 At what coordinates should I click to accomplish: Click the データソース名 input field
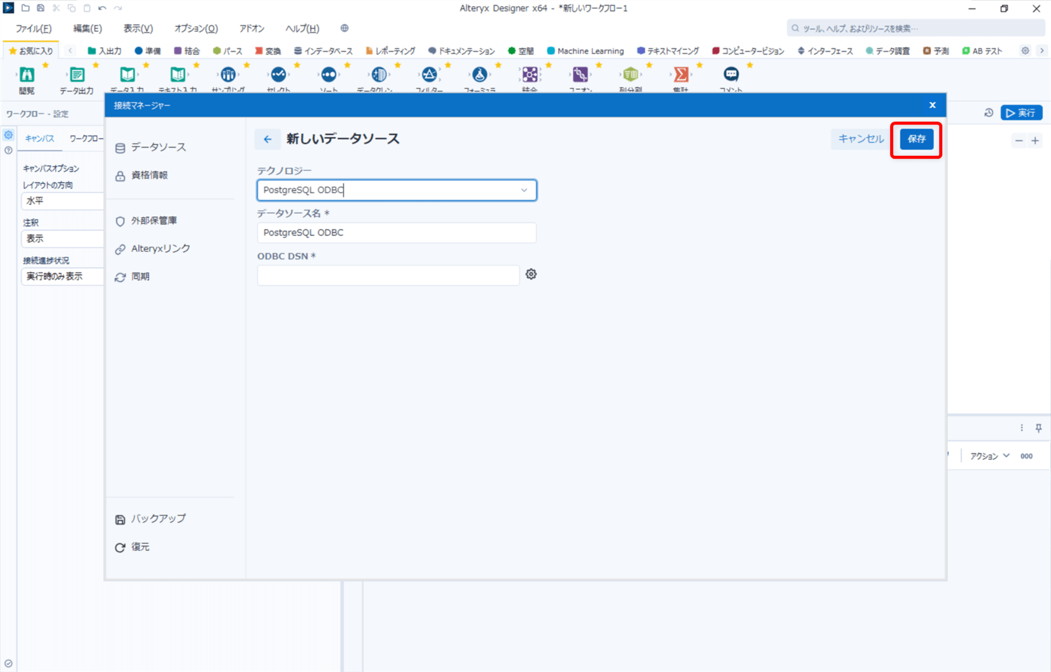(397, 233)
